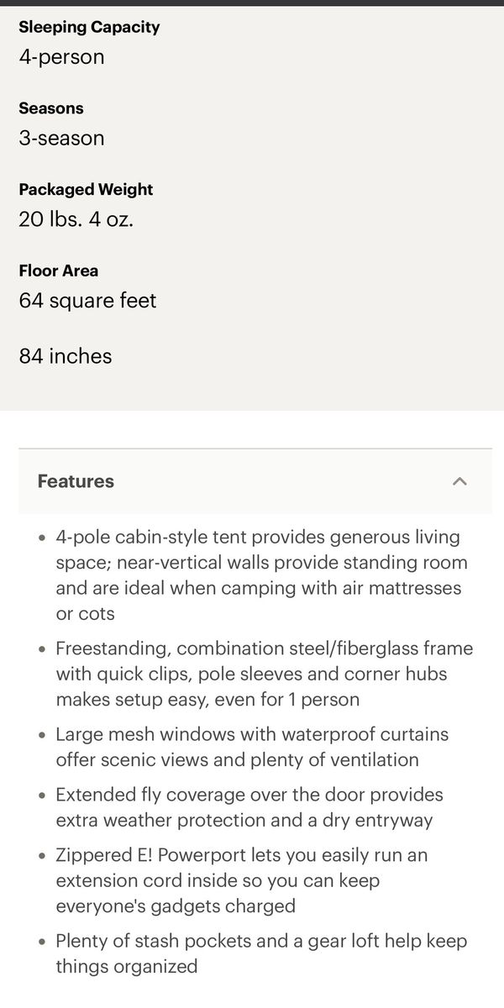Click the stash pockets and gear loft feature
504x1008 pixels.
260,953
